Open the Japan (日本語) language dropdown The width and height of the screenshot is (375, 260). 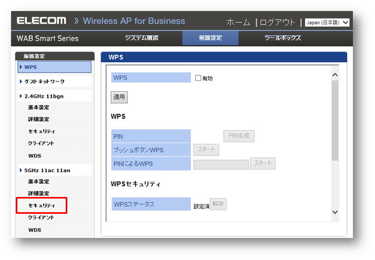(327, 23)
